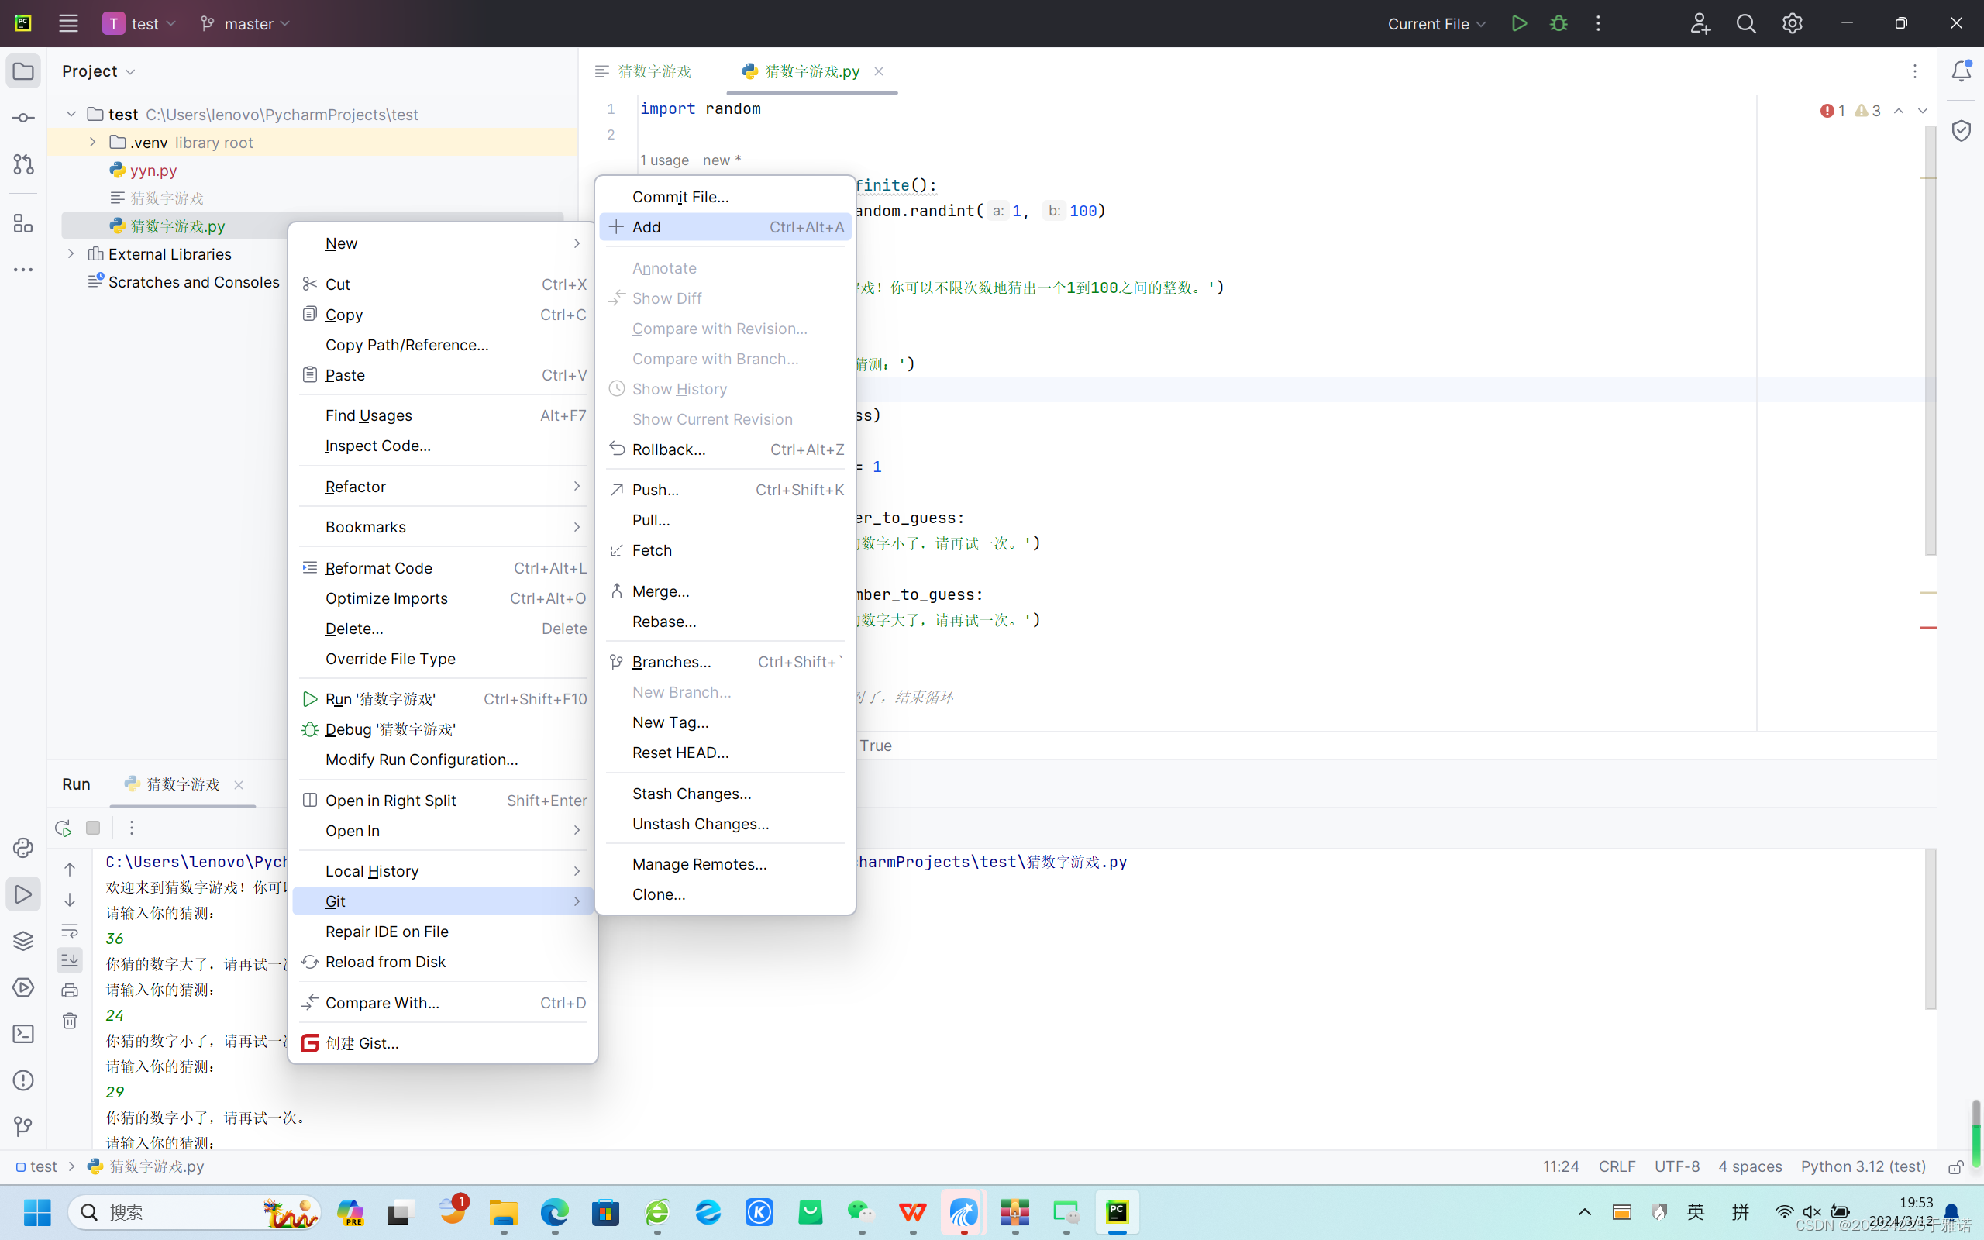Toggle read-only lock icon in status bar
The image size is (1984, 1240).
1955,1166
